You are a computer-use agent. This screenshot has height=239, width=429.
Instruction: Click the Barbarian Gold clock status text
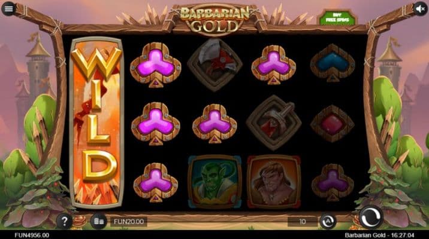pos(379,235)
